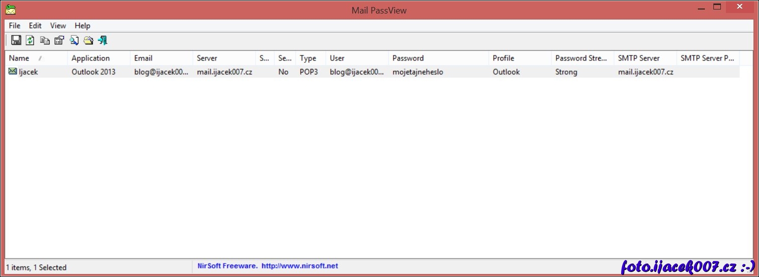Click the envelope icon beside Ijacek

13,71
